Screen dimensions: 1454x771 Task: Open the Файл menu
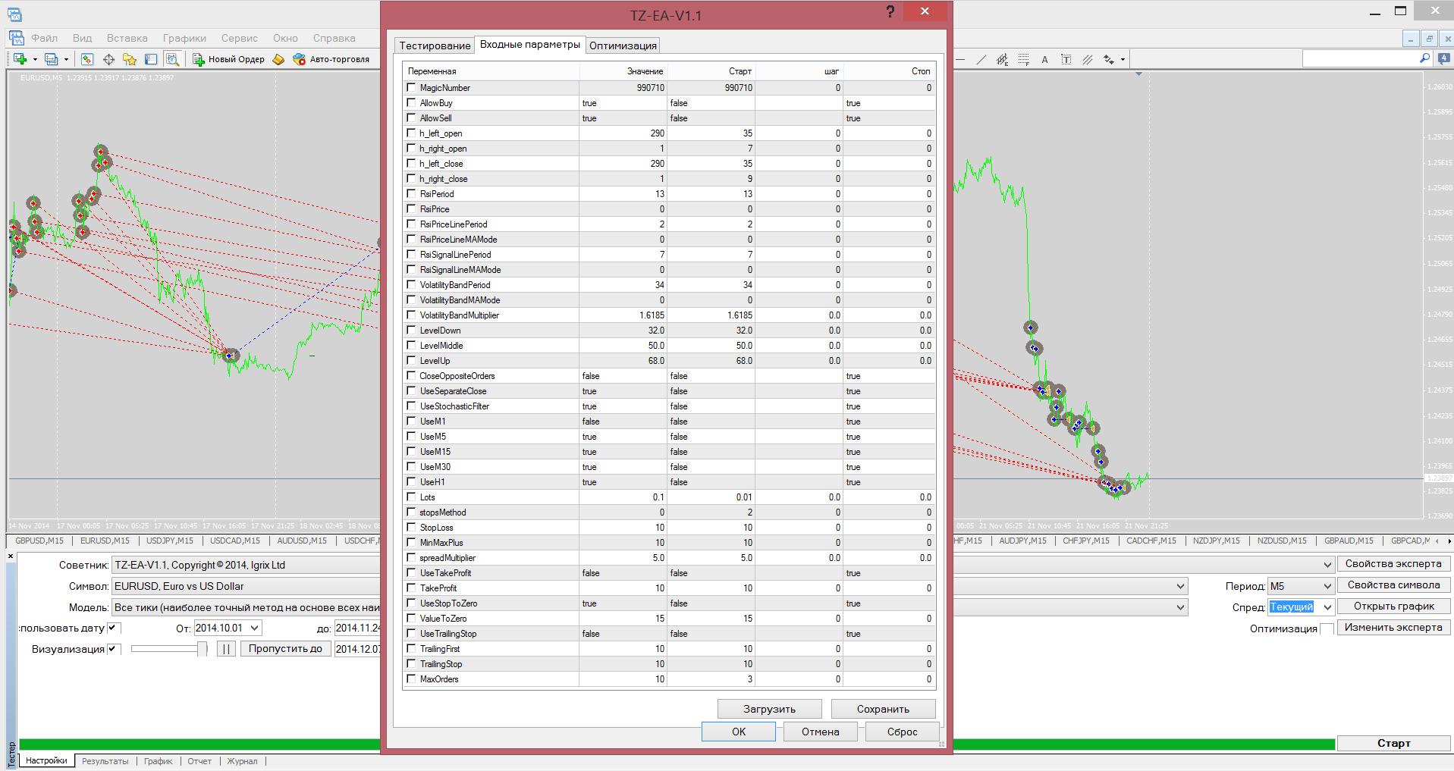click(x=45, y=38)
